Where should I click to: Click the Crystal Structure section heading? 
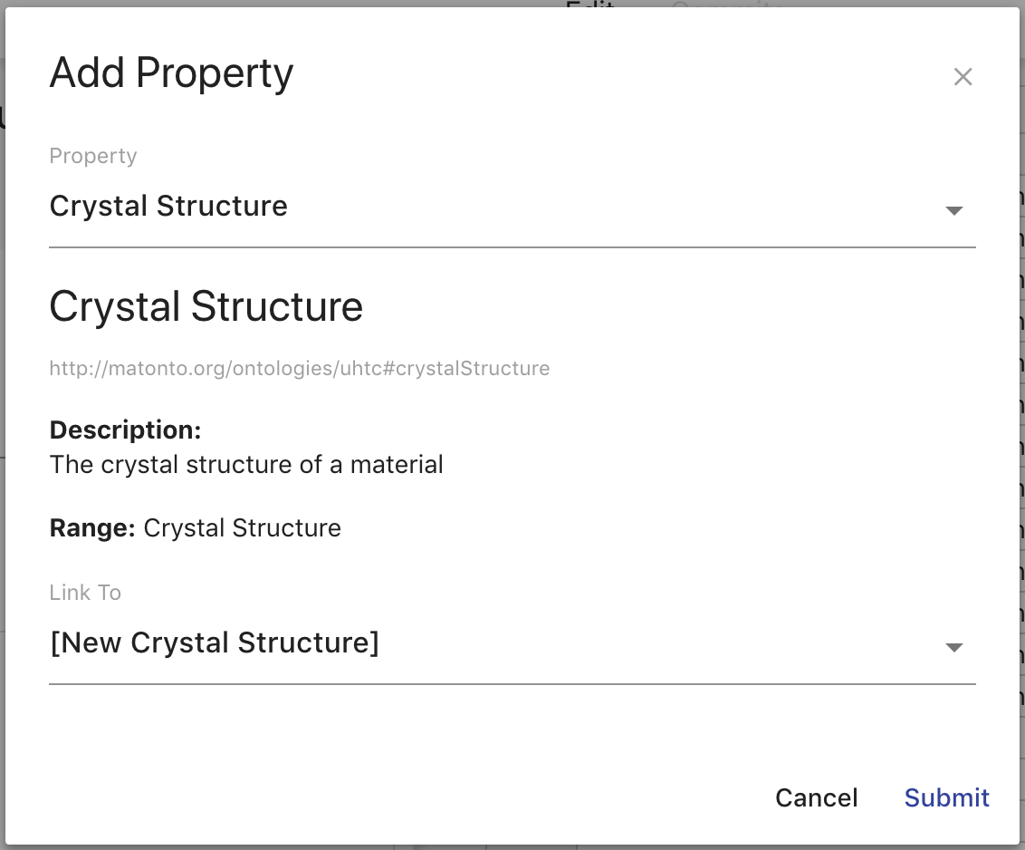206,306
